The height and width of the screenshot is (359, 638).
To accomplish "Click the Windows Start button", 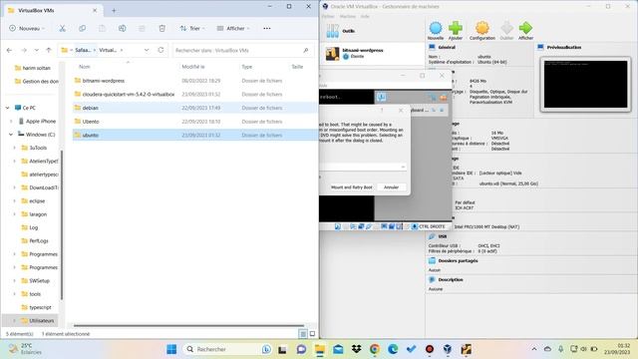I will [171, 349].
